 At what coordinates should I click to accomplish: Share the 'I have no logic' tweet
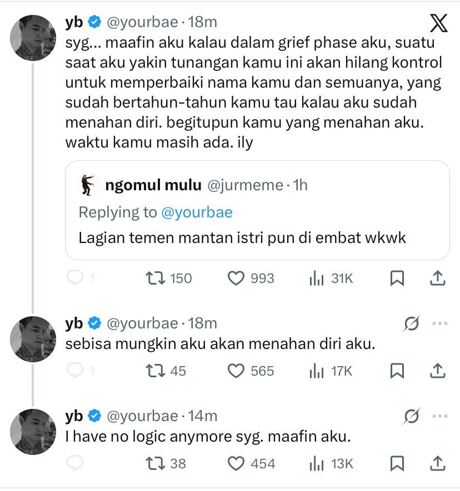tap(437, 463)
